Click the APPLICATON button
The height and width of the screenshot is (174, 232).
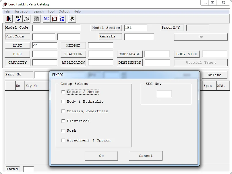point(73,63)
